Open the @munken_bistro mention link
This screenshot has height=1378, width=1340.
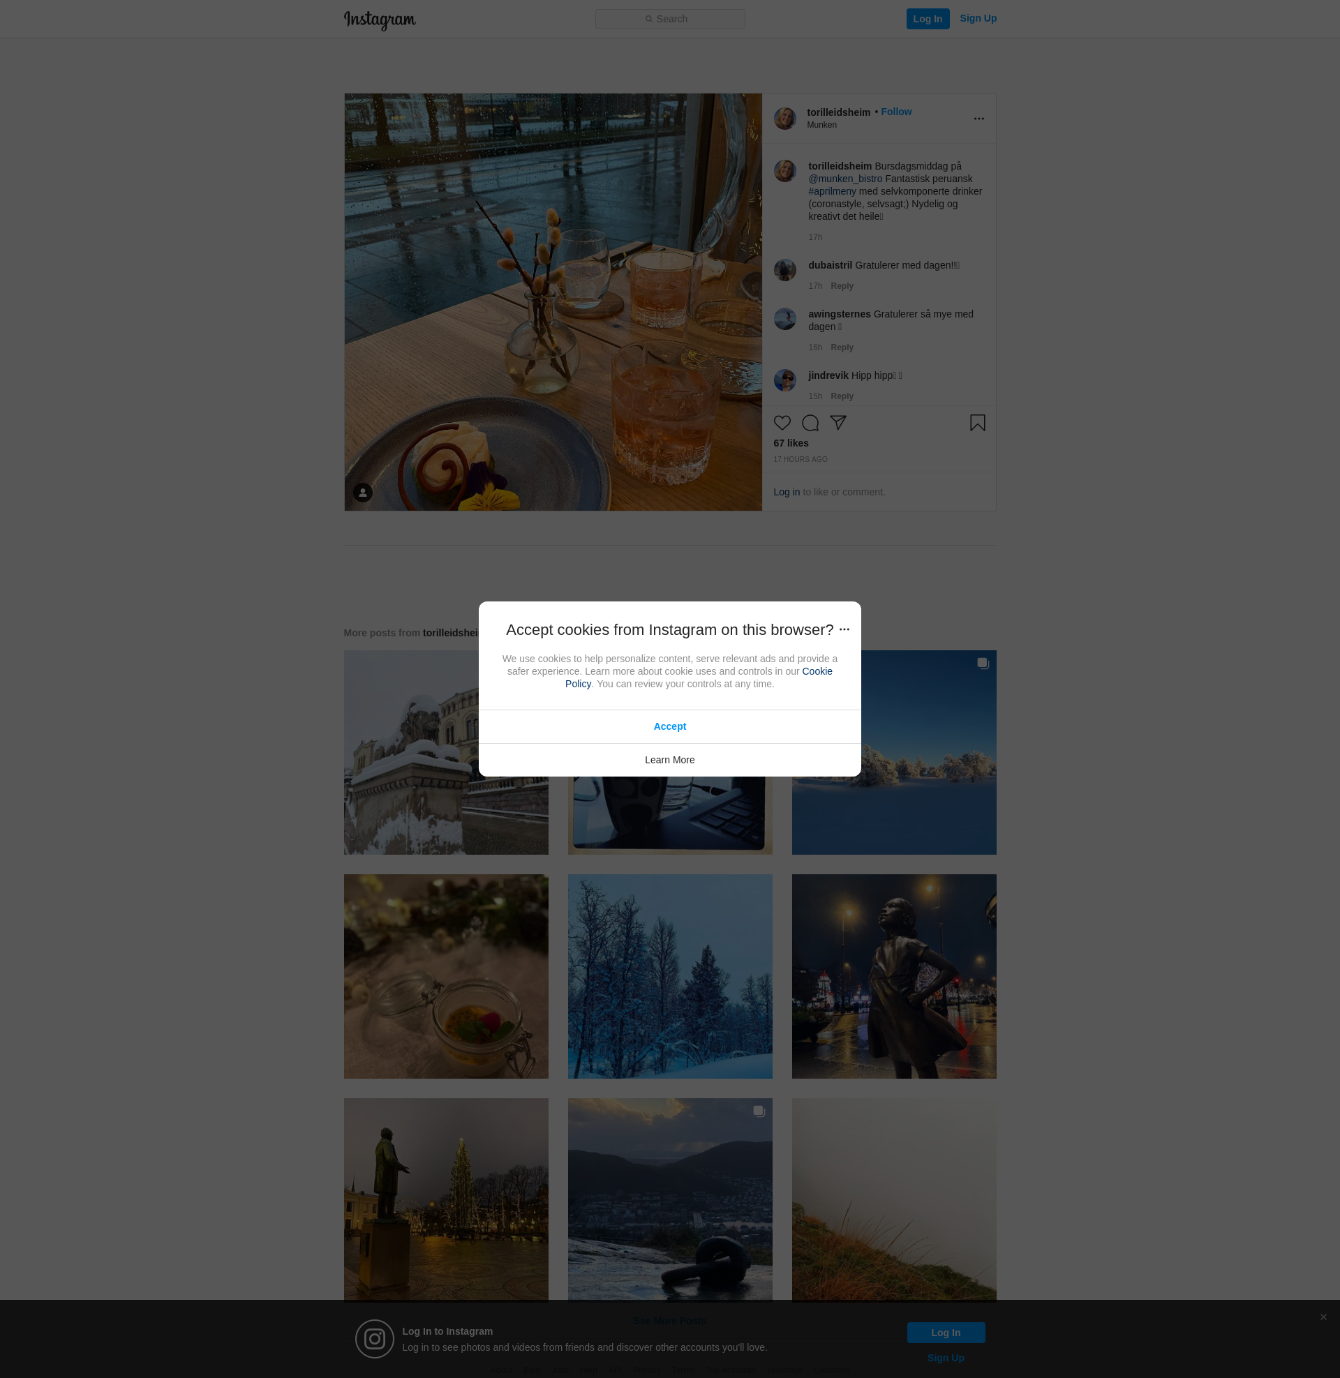point(844,179)
